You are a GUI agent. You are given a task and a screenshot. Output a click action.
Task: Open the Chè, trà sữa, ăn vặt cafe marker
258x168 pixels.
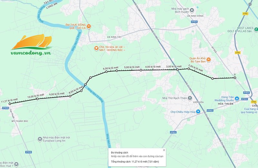pos(96,48)
